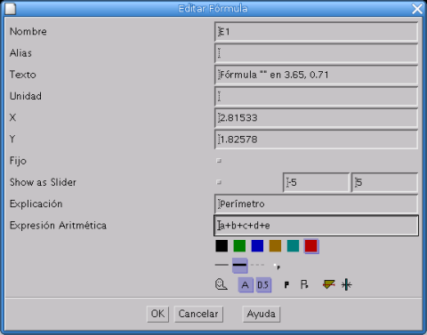Screen dimensions: 427x335
Task: Toggle the 'A' show name icon
Action: point(246,285)
